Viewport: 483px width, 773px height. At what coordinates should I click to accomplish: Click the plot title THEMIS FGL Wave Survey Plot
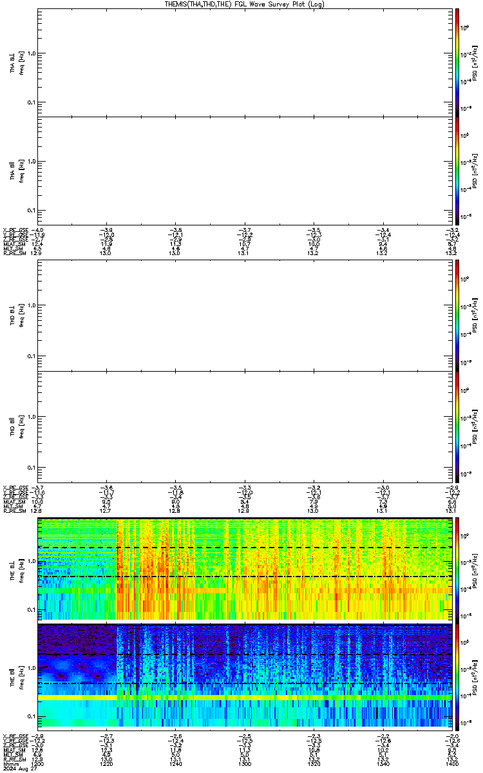pyautogui.click(x=245, y=4)
